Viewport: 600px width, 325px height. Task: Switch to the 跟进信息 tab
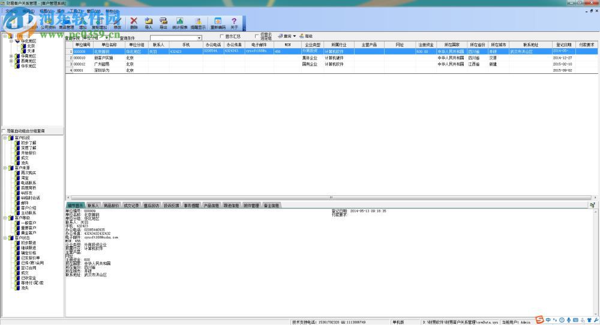coord(231,206)
